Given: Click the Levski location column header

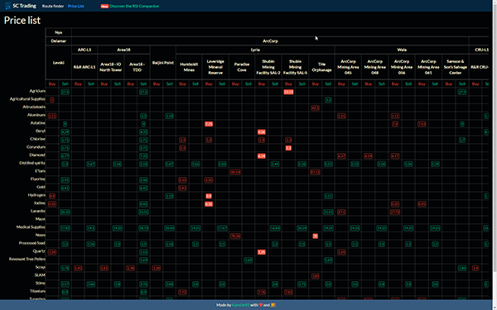Looking at the screenshot, I should (59, 63).
